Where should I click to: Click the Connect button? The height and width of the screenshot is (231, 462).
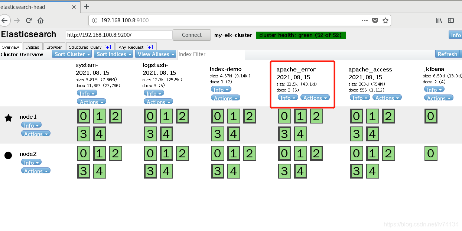pos(192,35)
